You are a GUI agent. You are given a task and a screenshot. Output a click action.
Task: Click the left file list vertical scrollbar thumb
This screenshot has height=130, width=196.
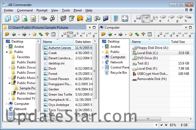tap(95, 71)
